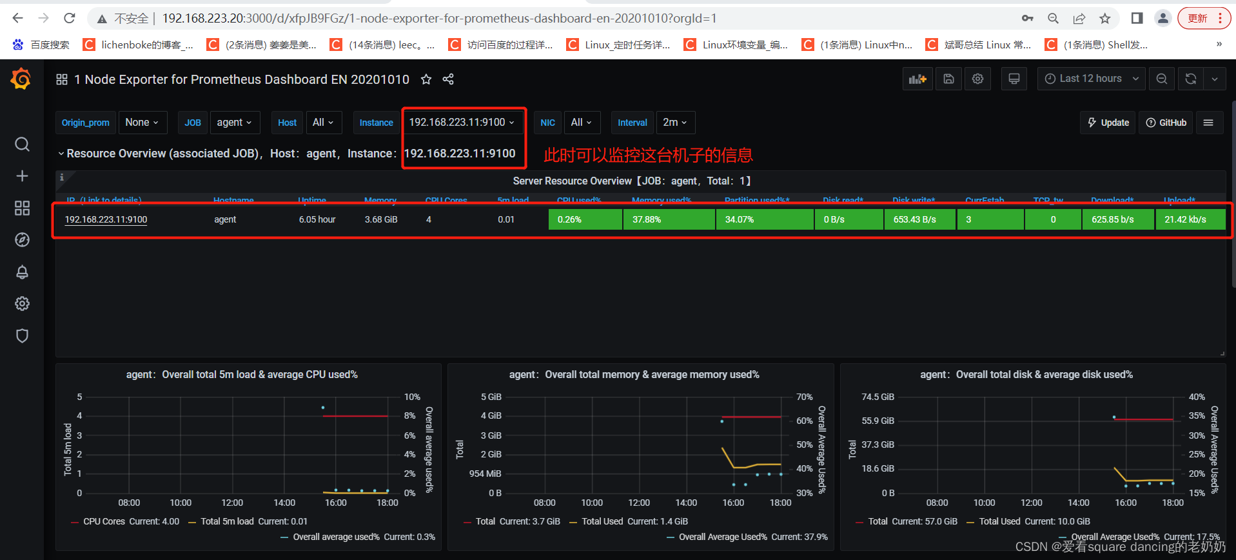
Task: Click the Update link button
Action: pyautogui.click(x=1108, y=123)
